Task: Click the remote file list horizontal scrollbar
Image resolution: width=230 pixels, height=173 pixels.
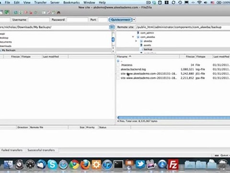Action: pos(173,118)
